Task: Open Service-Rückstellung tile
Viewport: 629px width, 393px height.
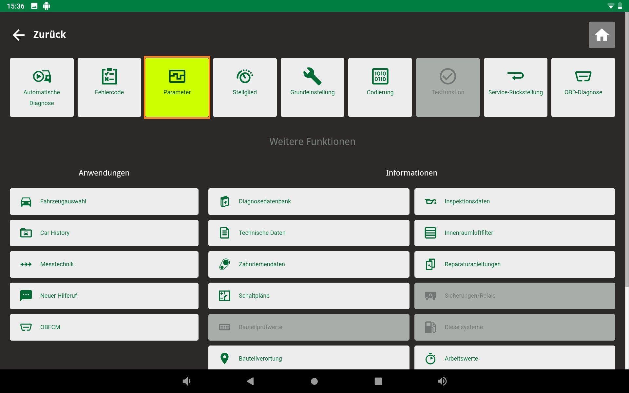Action: tap(516, 87)
